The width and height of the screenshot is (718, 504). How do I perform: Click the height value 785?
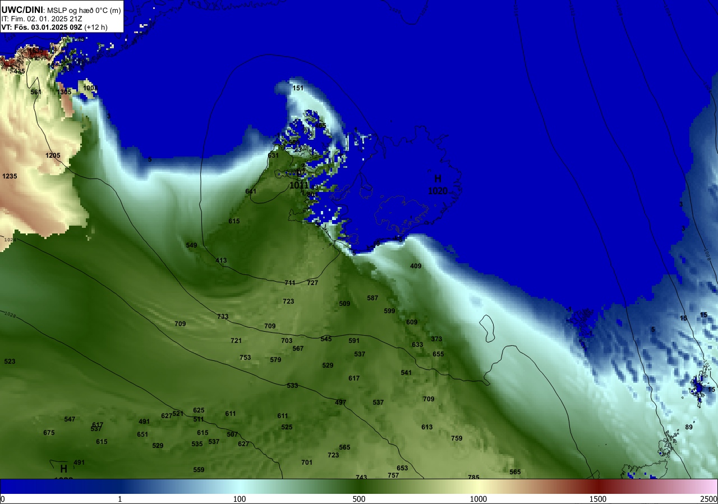[473, 478]
